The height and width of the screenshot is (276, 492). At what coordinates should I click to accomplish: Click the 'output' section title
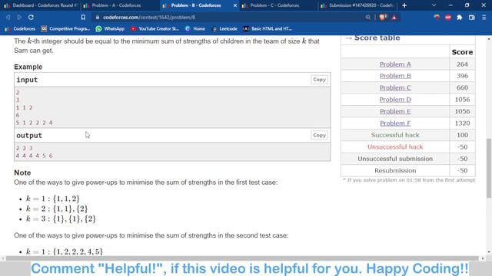coord(29,136)
